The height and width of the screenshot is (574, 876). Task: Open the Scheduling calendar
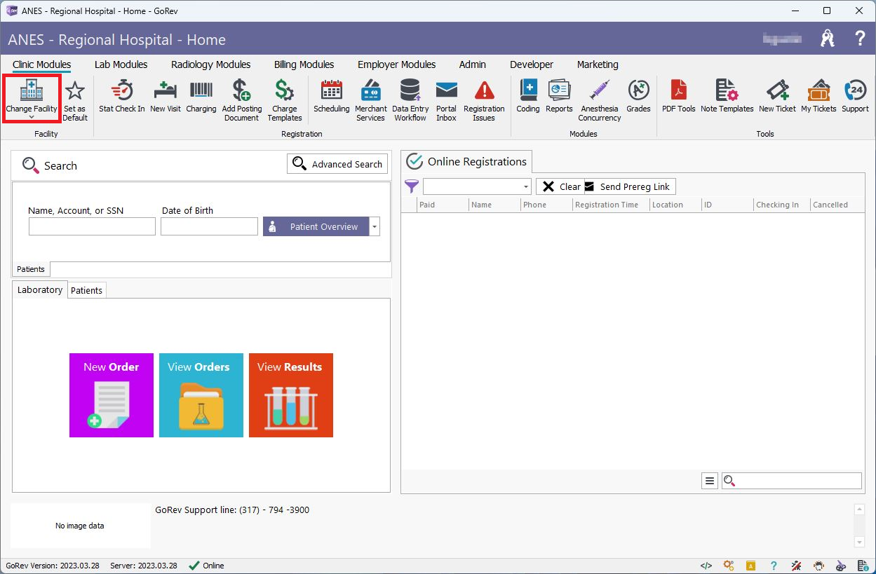pos(332,96)
